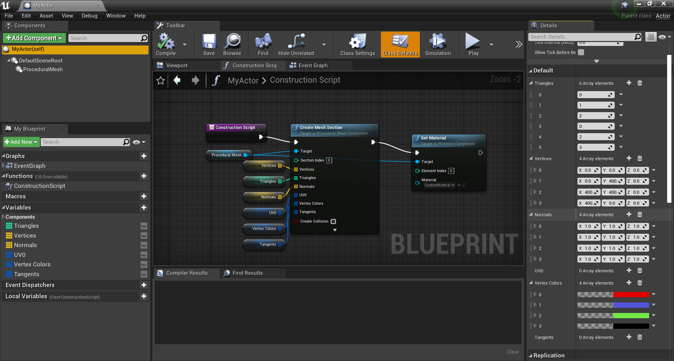Screen dimensions: 674x361
Task: Click Hide Unrelated toolbar icon
Action: [296, 45]
